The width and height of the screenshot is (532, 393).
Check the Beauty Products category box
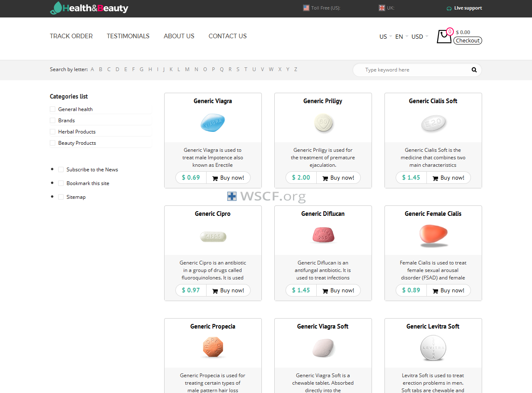tap(52, 143)
